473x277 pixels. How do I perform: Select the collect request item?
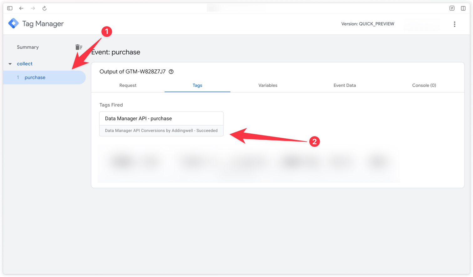[x=25, y=64]
